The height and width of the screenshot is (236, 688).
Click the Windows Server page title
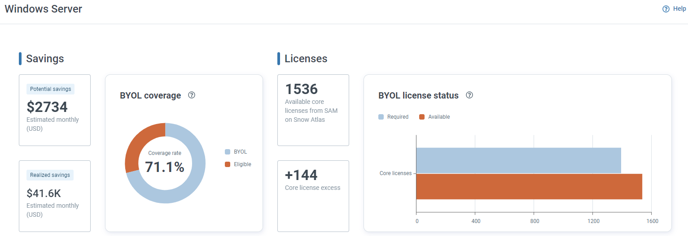44,9
